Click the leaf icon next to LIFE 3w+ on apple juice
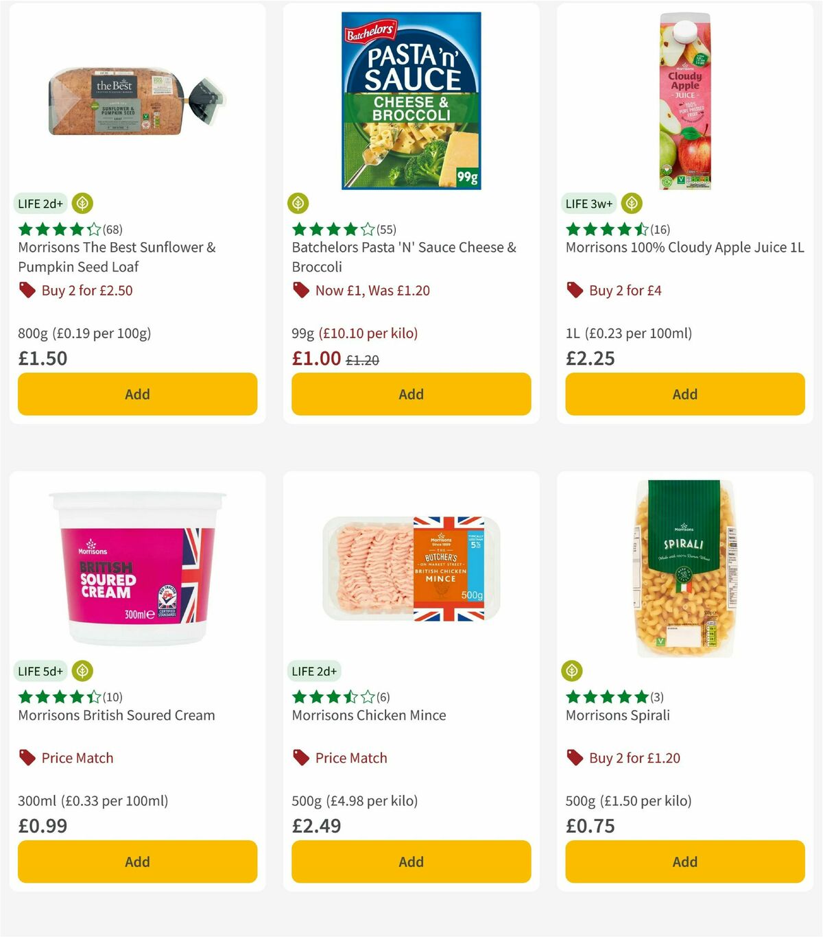Screen dimensions: 823x937 pos(630,203)
